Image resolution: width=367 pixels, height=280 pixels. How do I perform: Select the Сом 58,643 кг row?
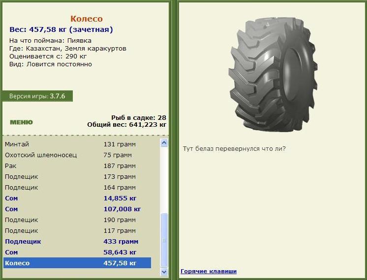click(77, 252)
